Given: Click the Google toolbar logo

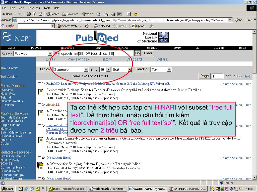Looking at the screenshot, I should (8, 26).
